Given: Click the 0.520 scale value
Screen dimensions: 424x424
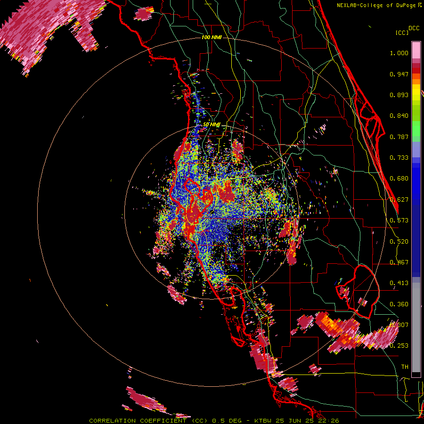Looking at the screenshot, I should [399, 242].
